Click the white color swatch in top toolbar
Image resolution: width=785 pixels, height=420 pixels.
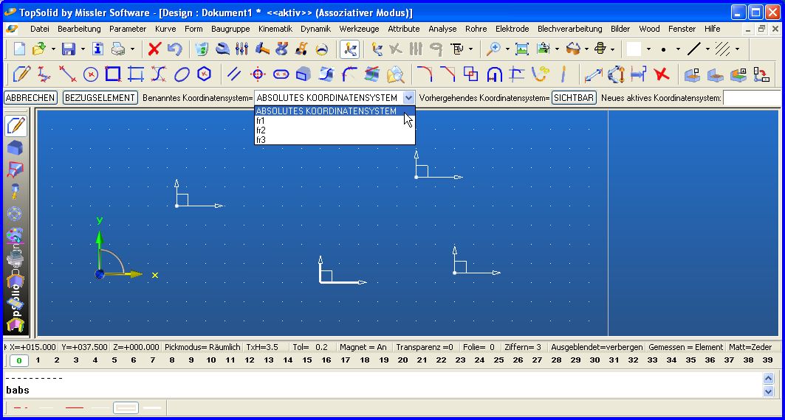click(634, 49)
